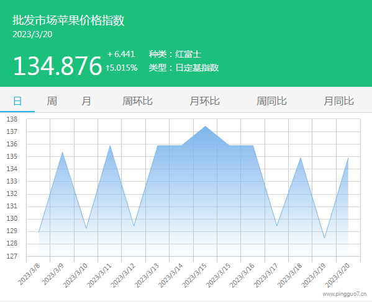372x302 pixels.
Task: Click the x-axis label 2023/3/12
Action: 123,275
